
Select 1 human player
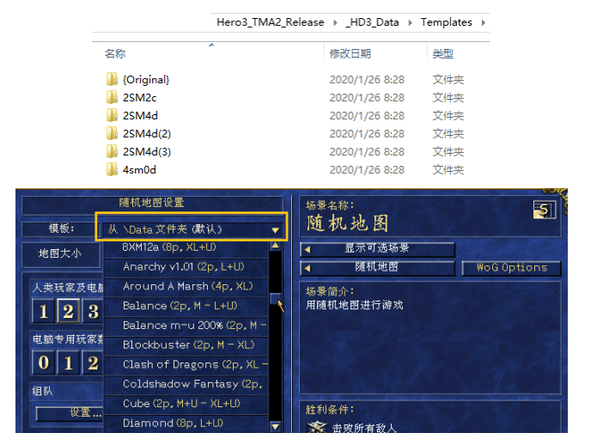pyautogui.click(x=44, y=312)
